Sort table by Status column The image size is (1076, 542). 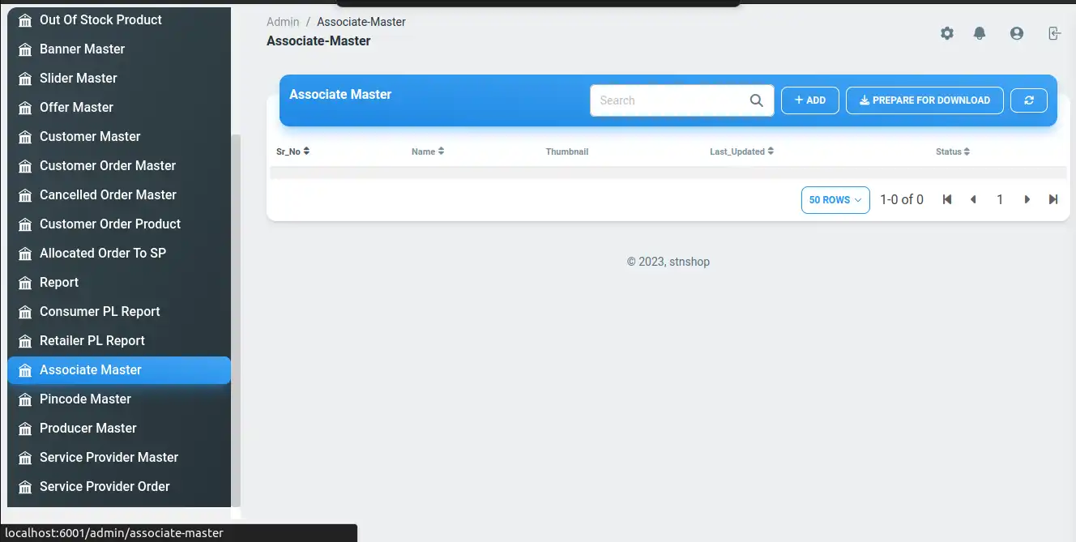tap(952, 152)
